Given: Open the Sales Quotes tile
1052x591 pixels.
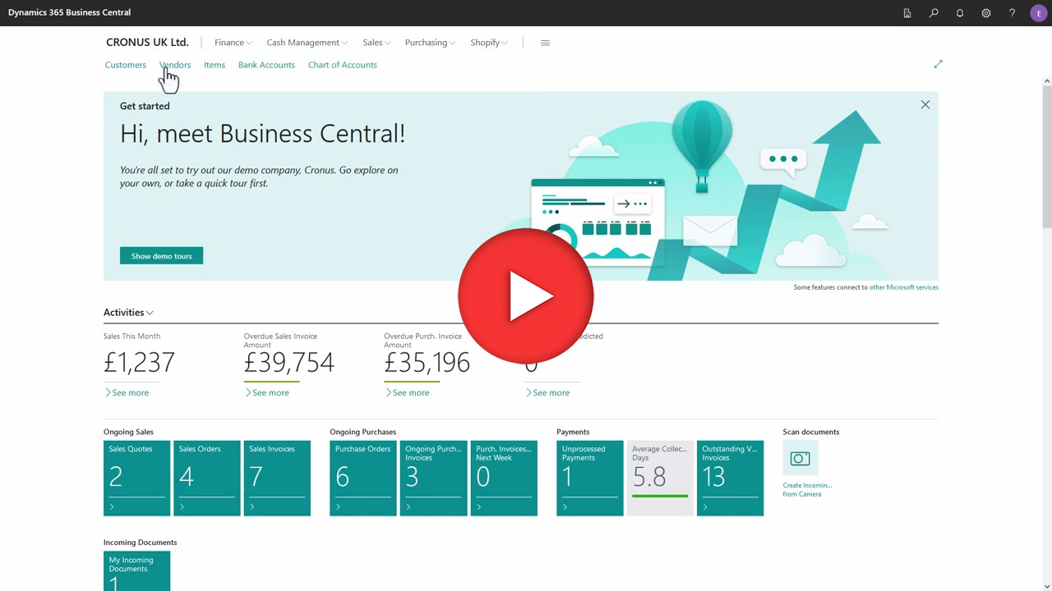Looking at the screenshot, I should [137, 479].
